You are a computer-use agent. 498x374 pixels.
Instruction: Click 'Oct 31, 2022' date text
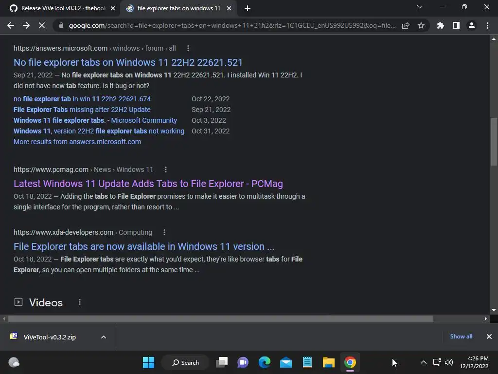pyautogui.click(x=211, y=131)
